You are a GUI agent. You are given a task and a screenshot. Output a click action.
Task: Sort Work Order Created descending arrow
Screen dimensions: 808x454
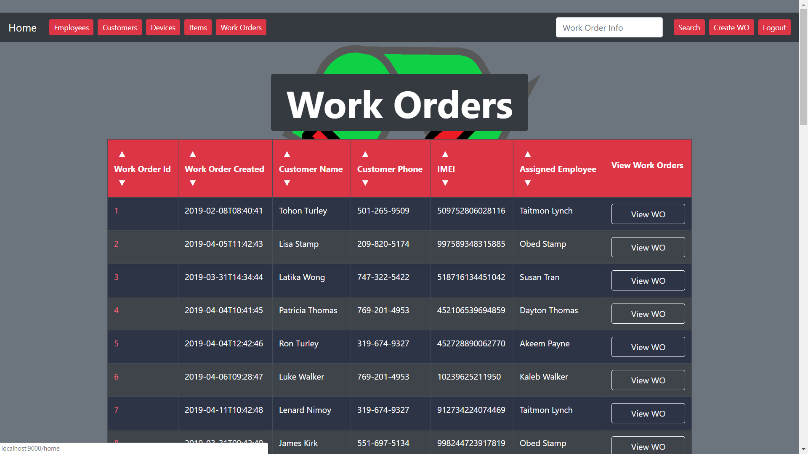(x=193, y=183)
